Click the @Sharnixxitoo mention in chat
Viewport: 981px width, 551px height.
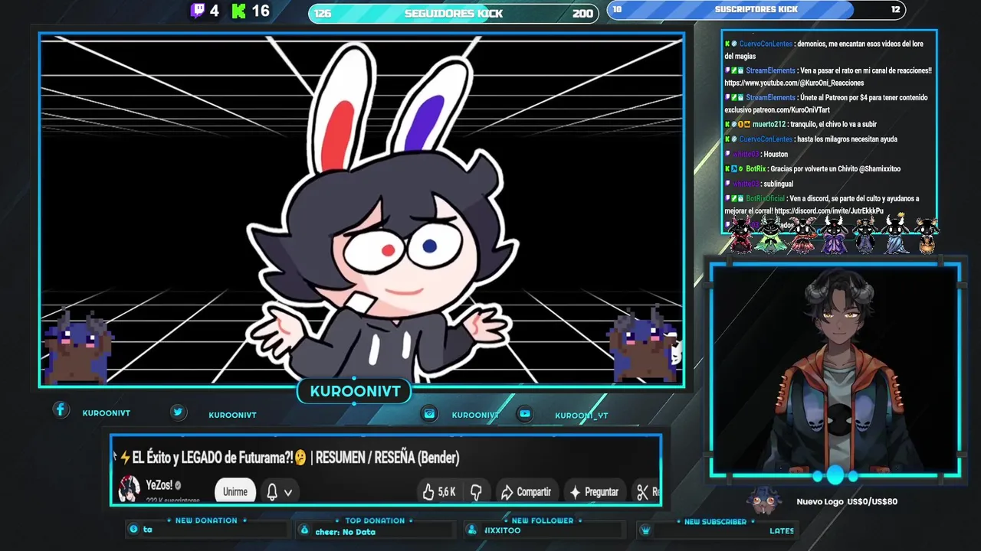pos(880,169)
